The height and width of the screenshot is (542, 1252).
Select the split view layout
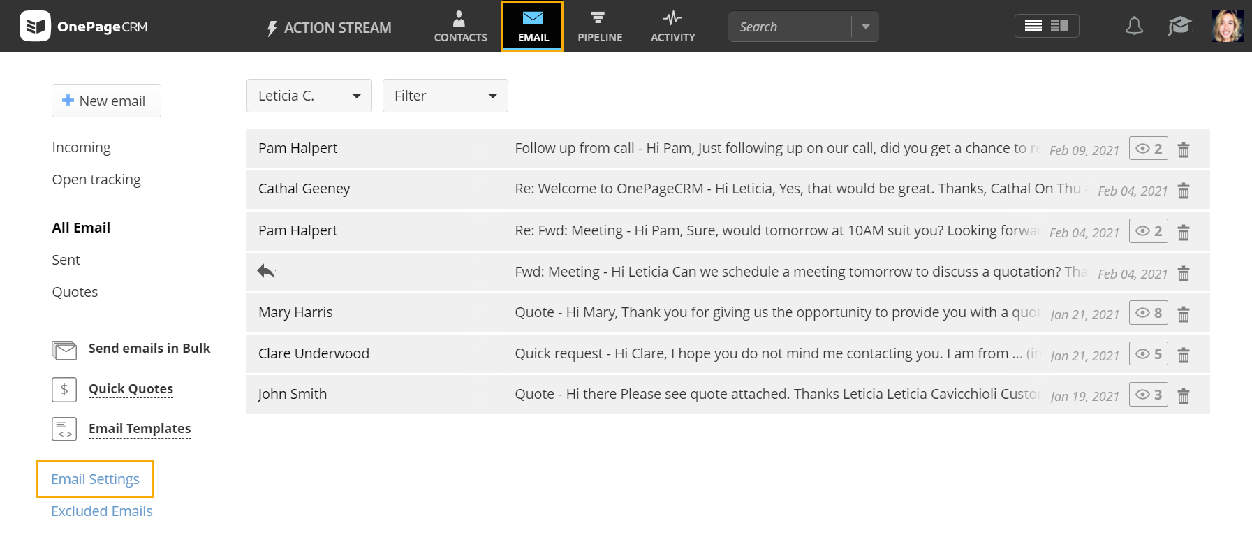(1059, 26)
